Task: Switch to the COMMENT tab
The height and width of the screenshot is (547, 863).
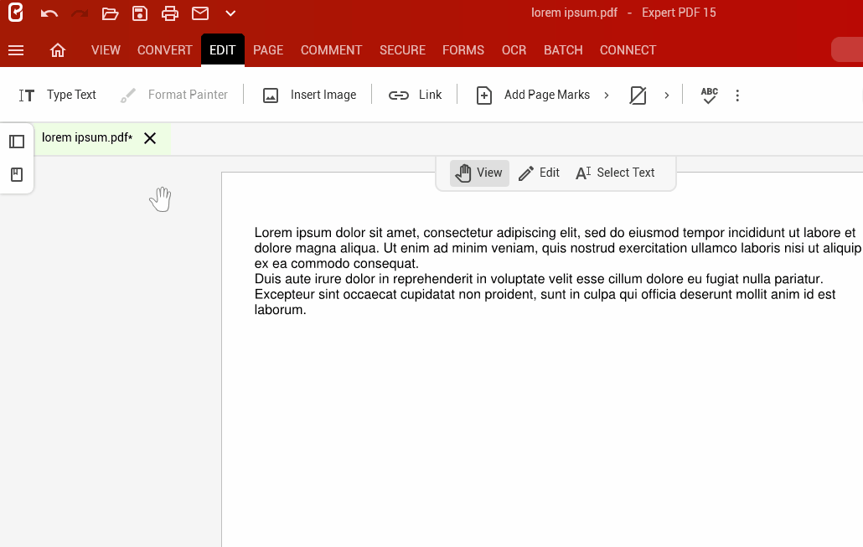Action: 331,50
